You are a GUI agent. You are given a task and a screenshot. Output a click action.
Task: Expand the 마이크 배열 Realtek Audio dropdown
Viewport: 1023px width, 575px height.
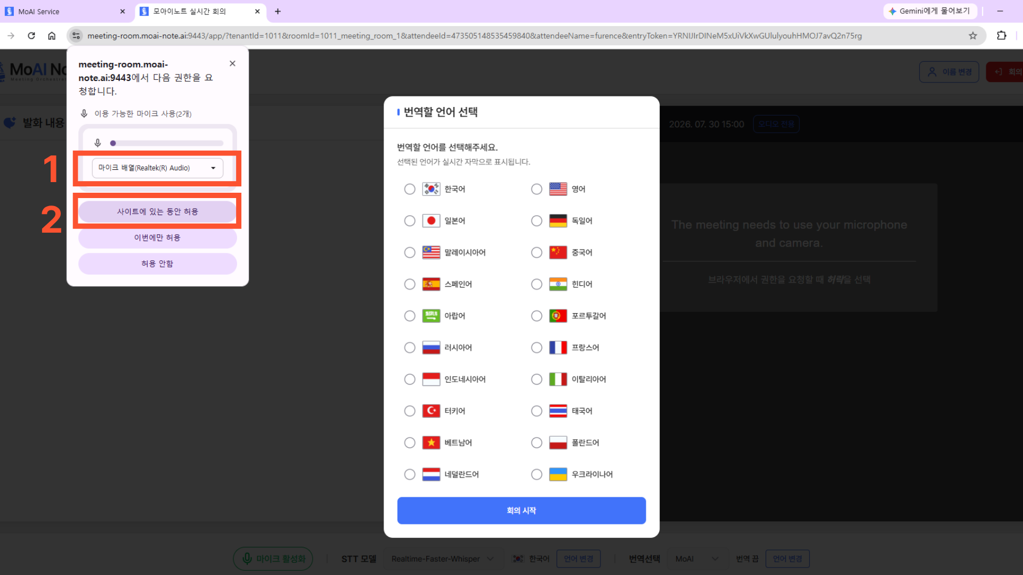coord(158,168)
